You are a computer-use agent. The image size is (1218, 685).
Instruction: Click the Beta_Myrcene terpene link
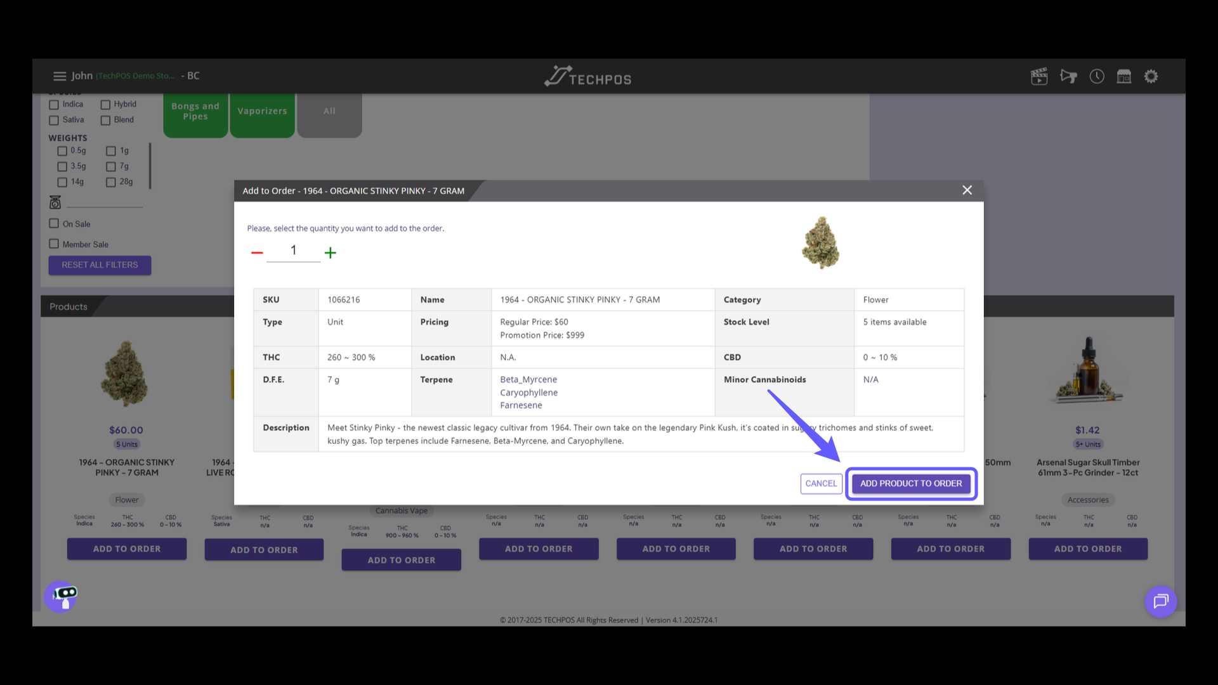pos(528,379)
